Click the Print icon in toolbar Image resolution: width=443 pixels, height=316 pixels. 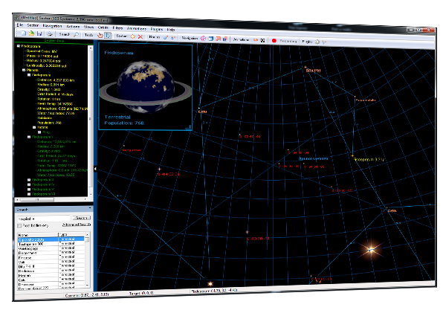[x=50, y=34]
